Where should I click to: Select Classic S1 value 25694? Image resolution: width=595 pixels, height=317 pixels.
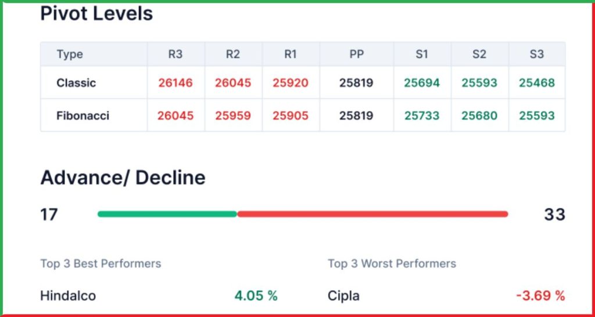click(x=422, y=83)
